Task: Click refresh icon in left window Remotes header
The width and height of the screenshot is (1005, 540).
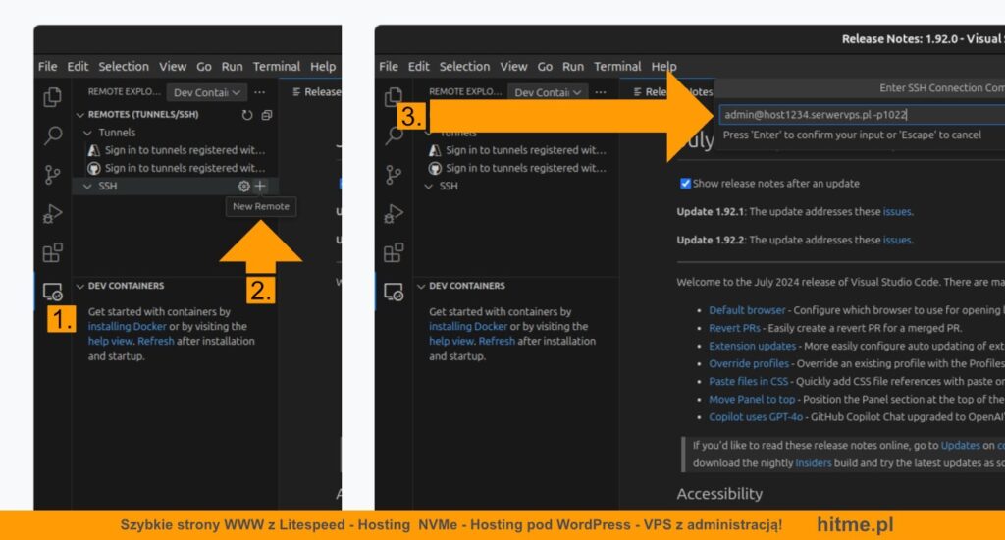Action: click(246, 115)
